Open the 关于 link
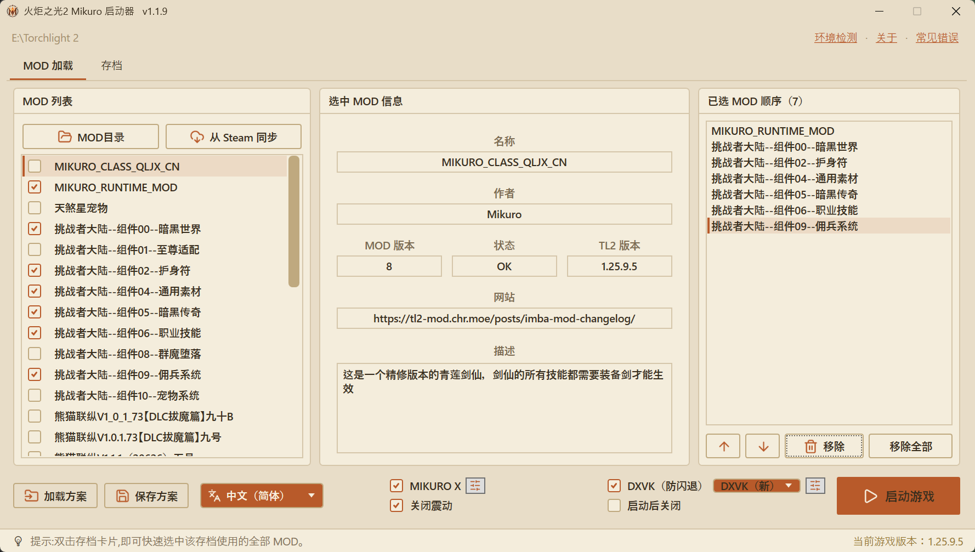Image resolution: width=975 pixels, height=552 pixels. pyautogui.click(x=886, y=38)
